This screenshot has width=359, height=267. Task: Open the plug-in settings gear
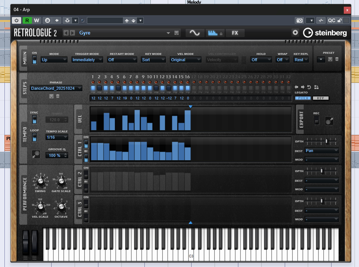(x=295, y=33)
